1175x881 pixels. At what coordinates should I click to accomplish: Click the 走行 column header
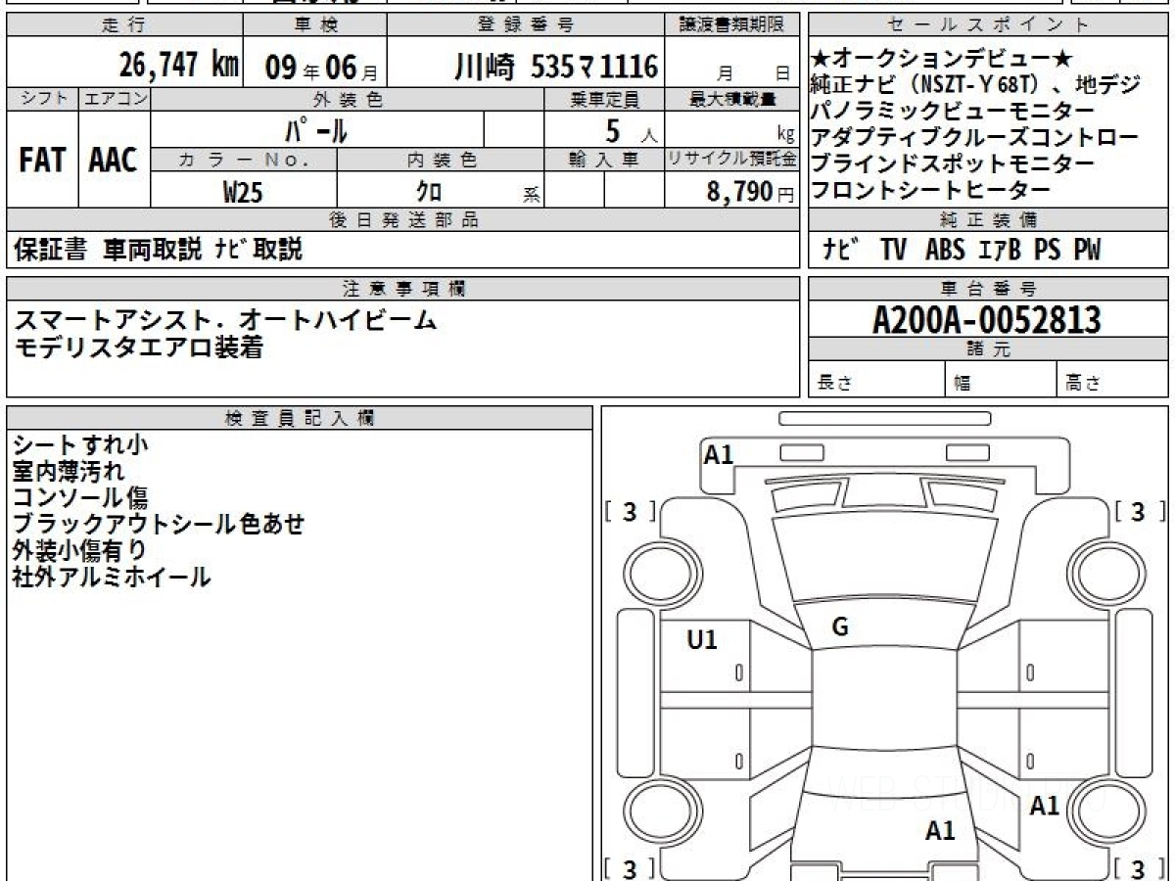[123, 25]
